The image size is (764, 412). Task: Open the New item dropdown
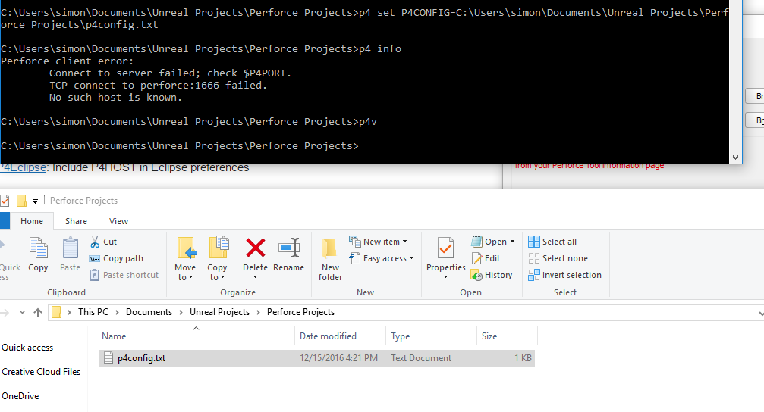pyautogui.click(x=379, y=242)
